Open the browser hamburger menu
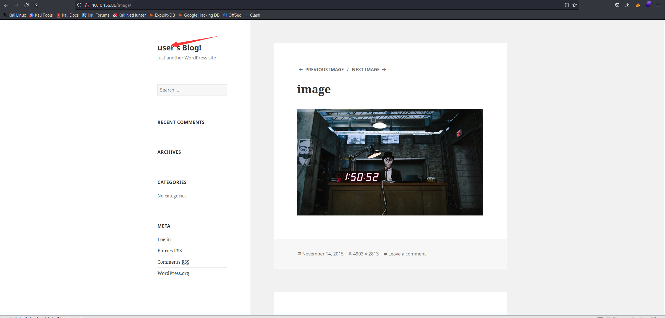Image resolution: width=665 pixels, height=318 pixels. pos(658,5)
